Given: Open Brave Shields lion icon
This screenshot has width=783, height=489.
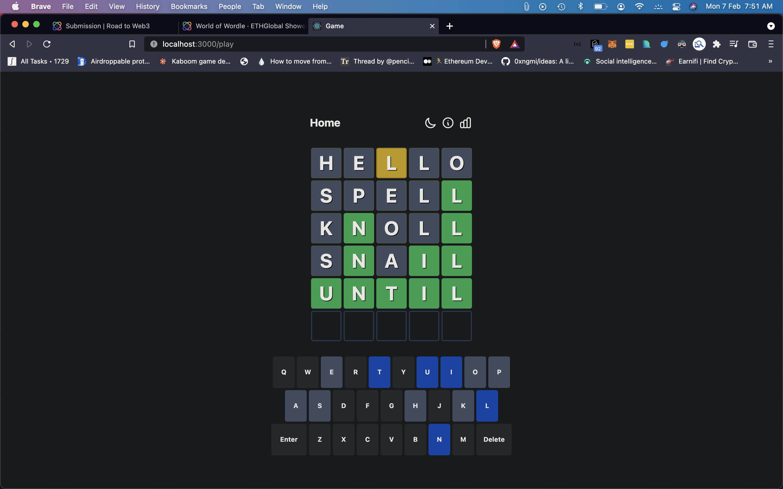Looking at the screenshot, I should 496,44.
